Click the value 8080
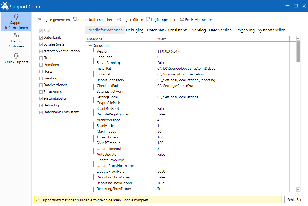This screenshot has width=308, height=206. 161,171
